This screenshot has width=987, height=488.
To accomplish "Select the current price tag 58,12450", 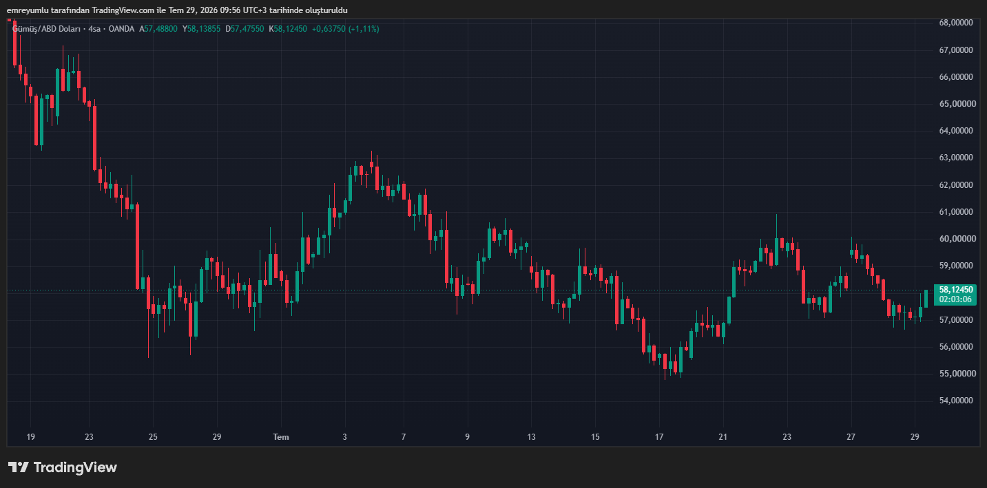I will point(955,290).
